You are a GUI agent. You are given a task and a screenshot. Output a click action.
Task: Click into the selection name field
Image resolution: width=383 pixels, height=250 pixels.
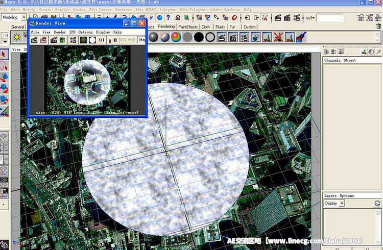coord(330,18)
